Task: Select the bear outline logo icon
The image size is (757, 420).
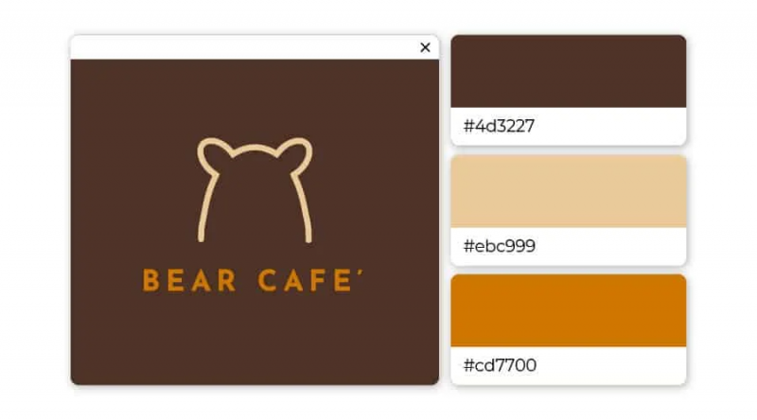Action: pyautogui.click(x=255, y=190)
